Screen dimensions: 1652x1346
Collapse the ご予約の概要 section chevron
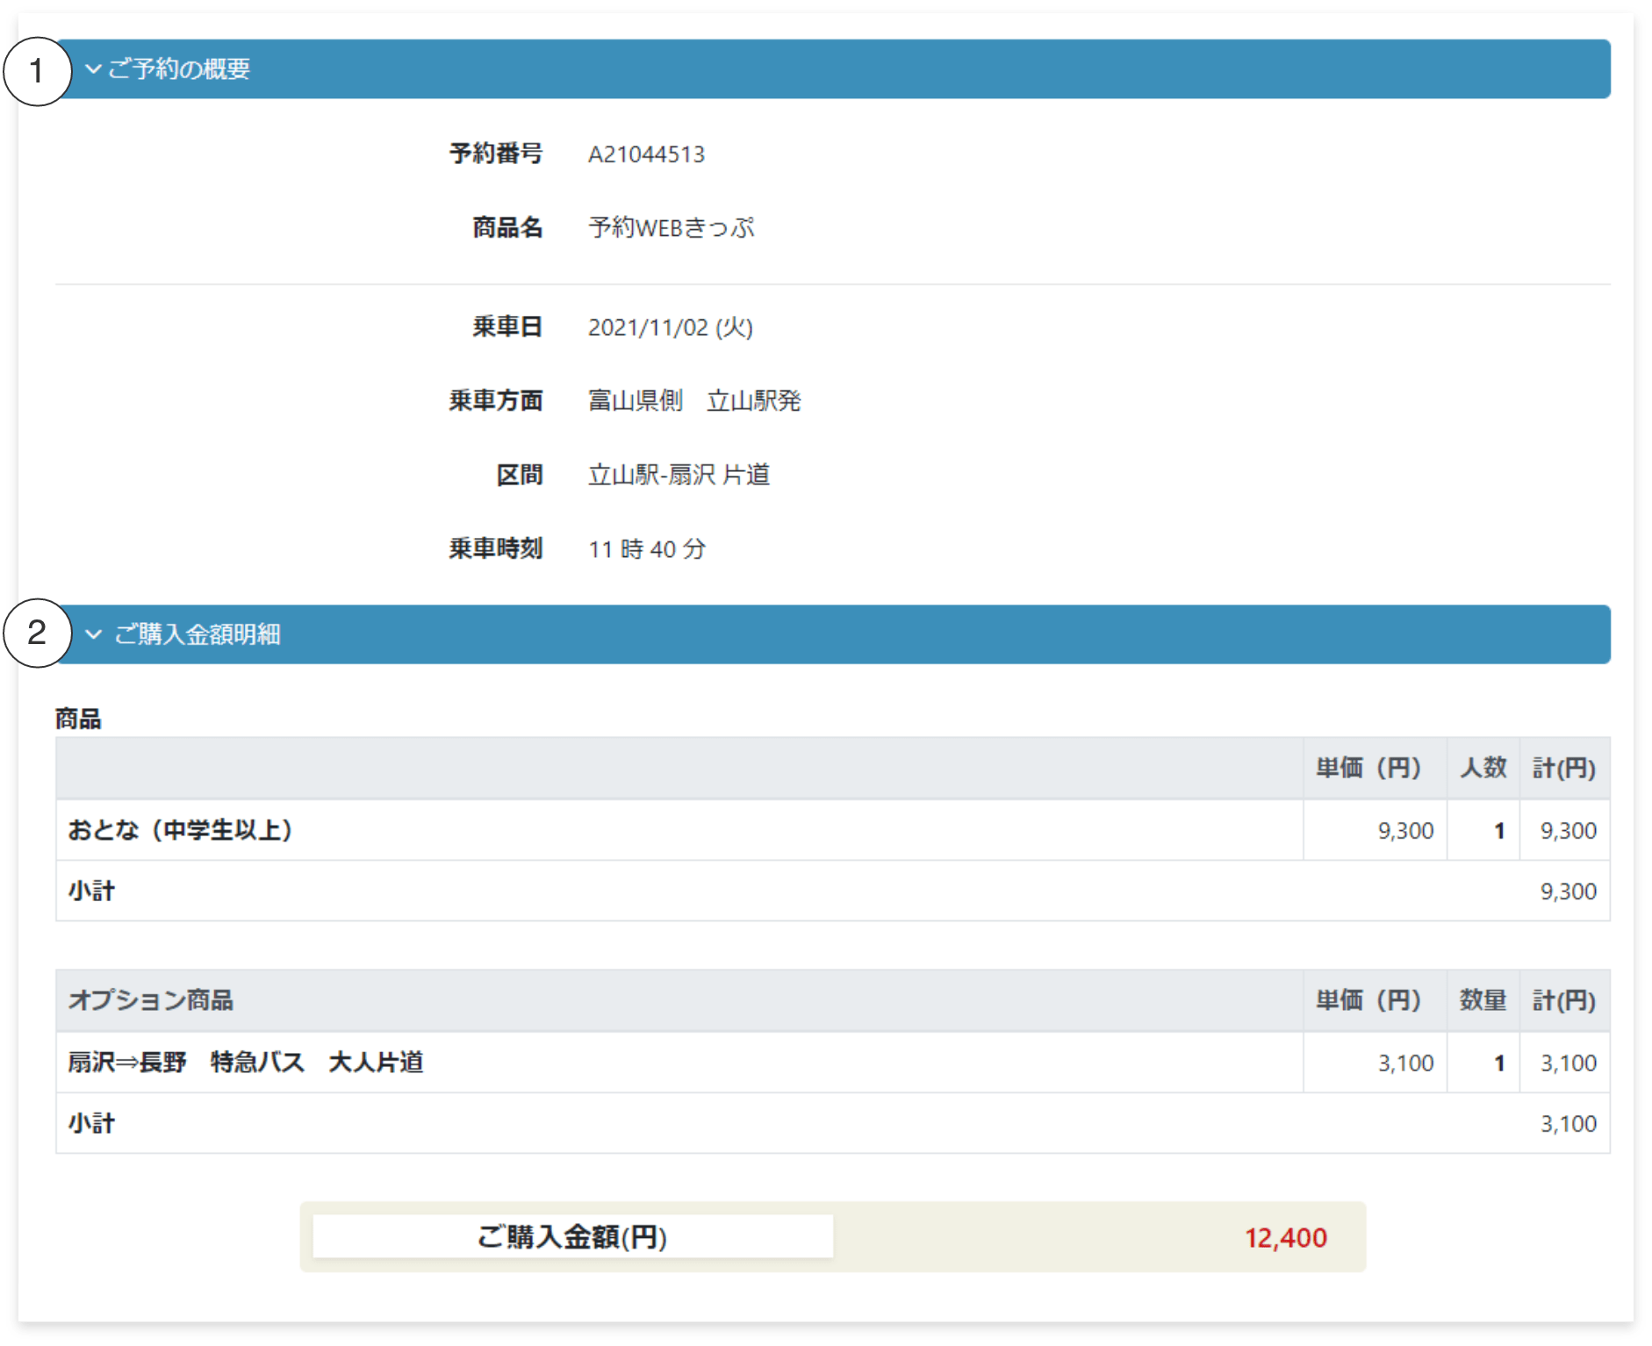pyautogui.click(x=93, y=68)
